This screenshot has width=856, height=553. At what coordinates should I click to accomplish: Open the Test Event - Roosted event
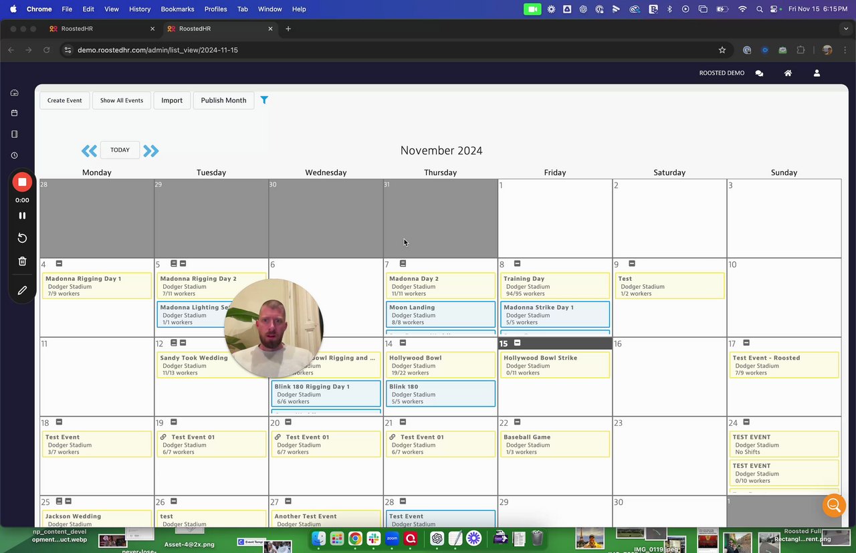coord(784,365)
